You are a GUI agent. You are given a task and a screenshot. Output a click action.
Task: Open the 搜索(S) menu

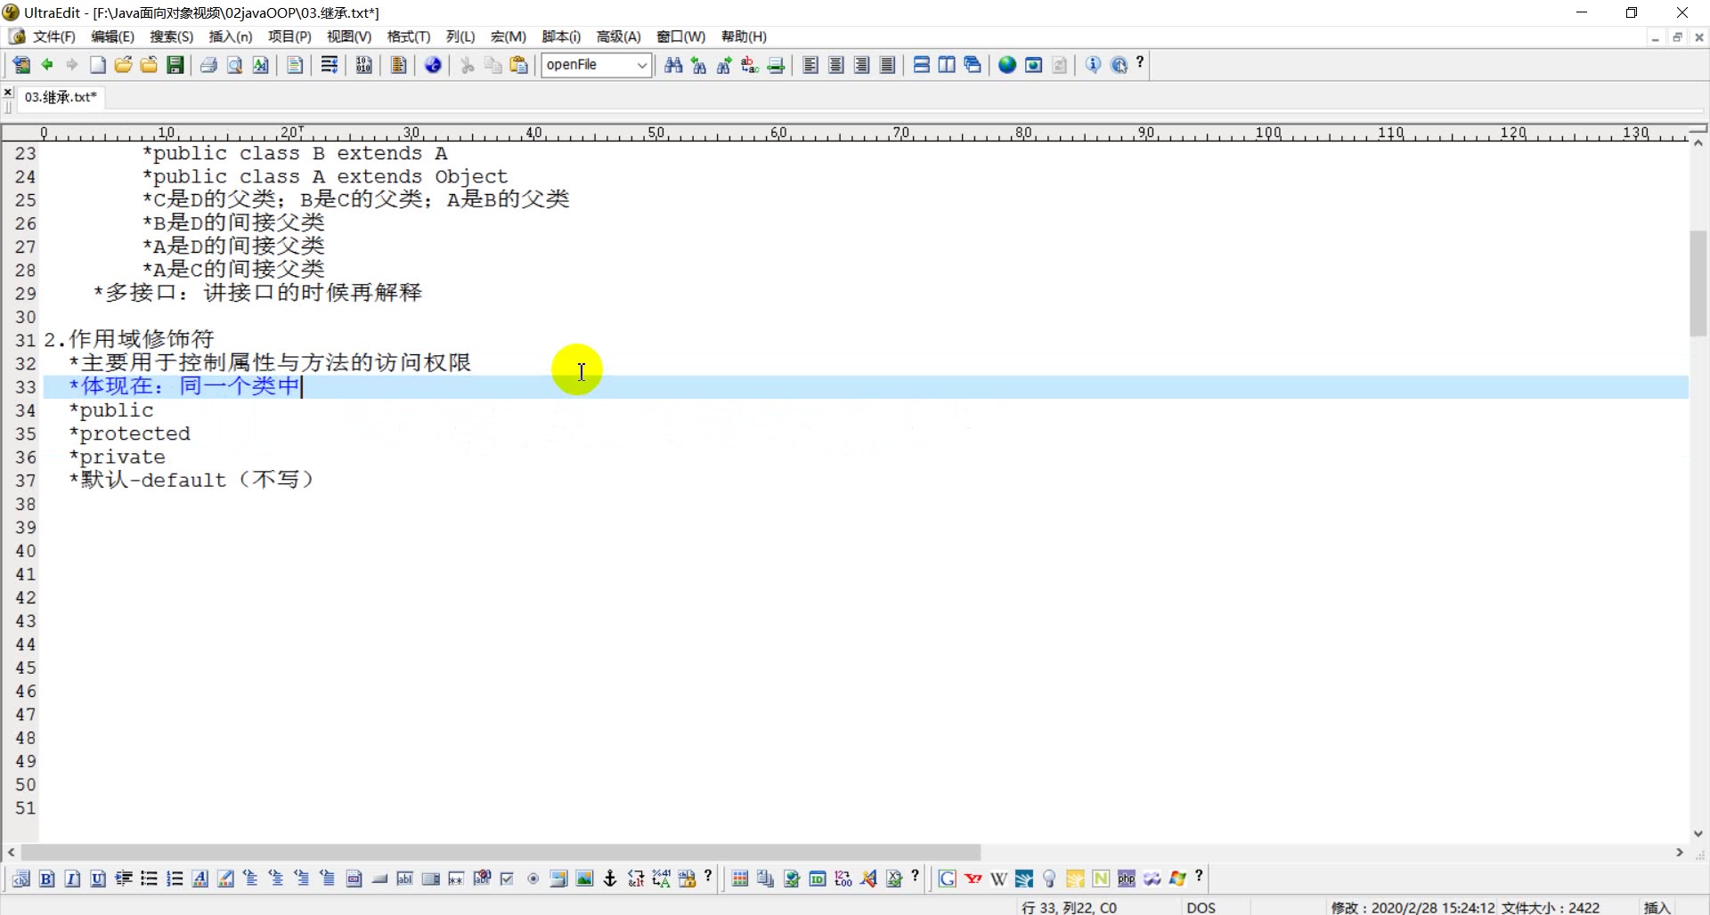tap(171, 36)
